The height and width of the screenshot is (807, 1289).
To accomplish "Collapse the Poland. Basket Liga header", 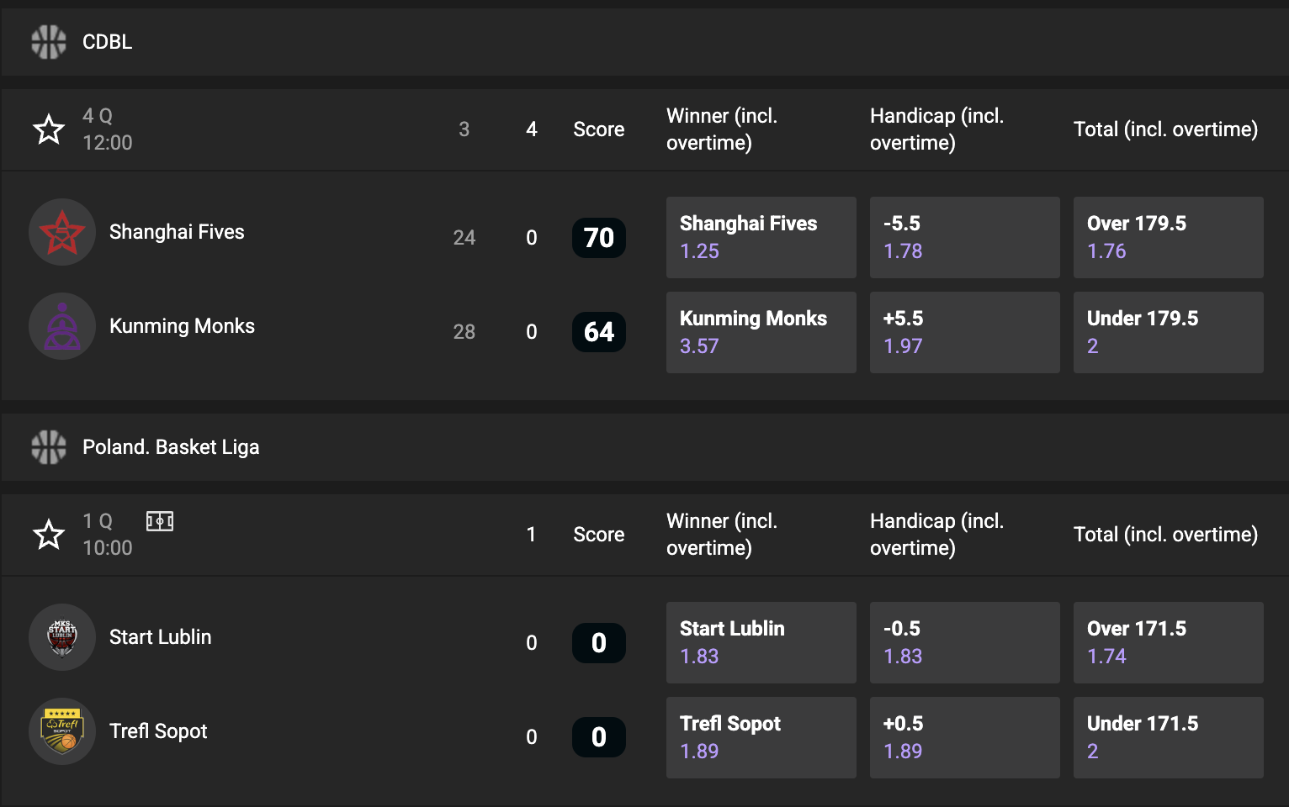I will coord(644,447).
